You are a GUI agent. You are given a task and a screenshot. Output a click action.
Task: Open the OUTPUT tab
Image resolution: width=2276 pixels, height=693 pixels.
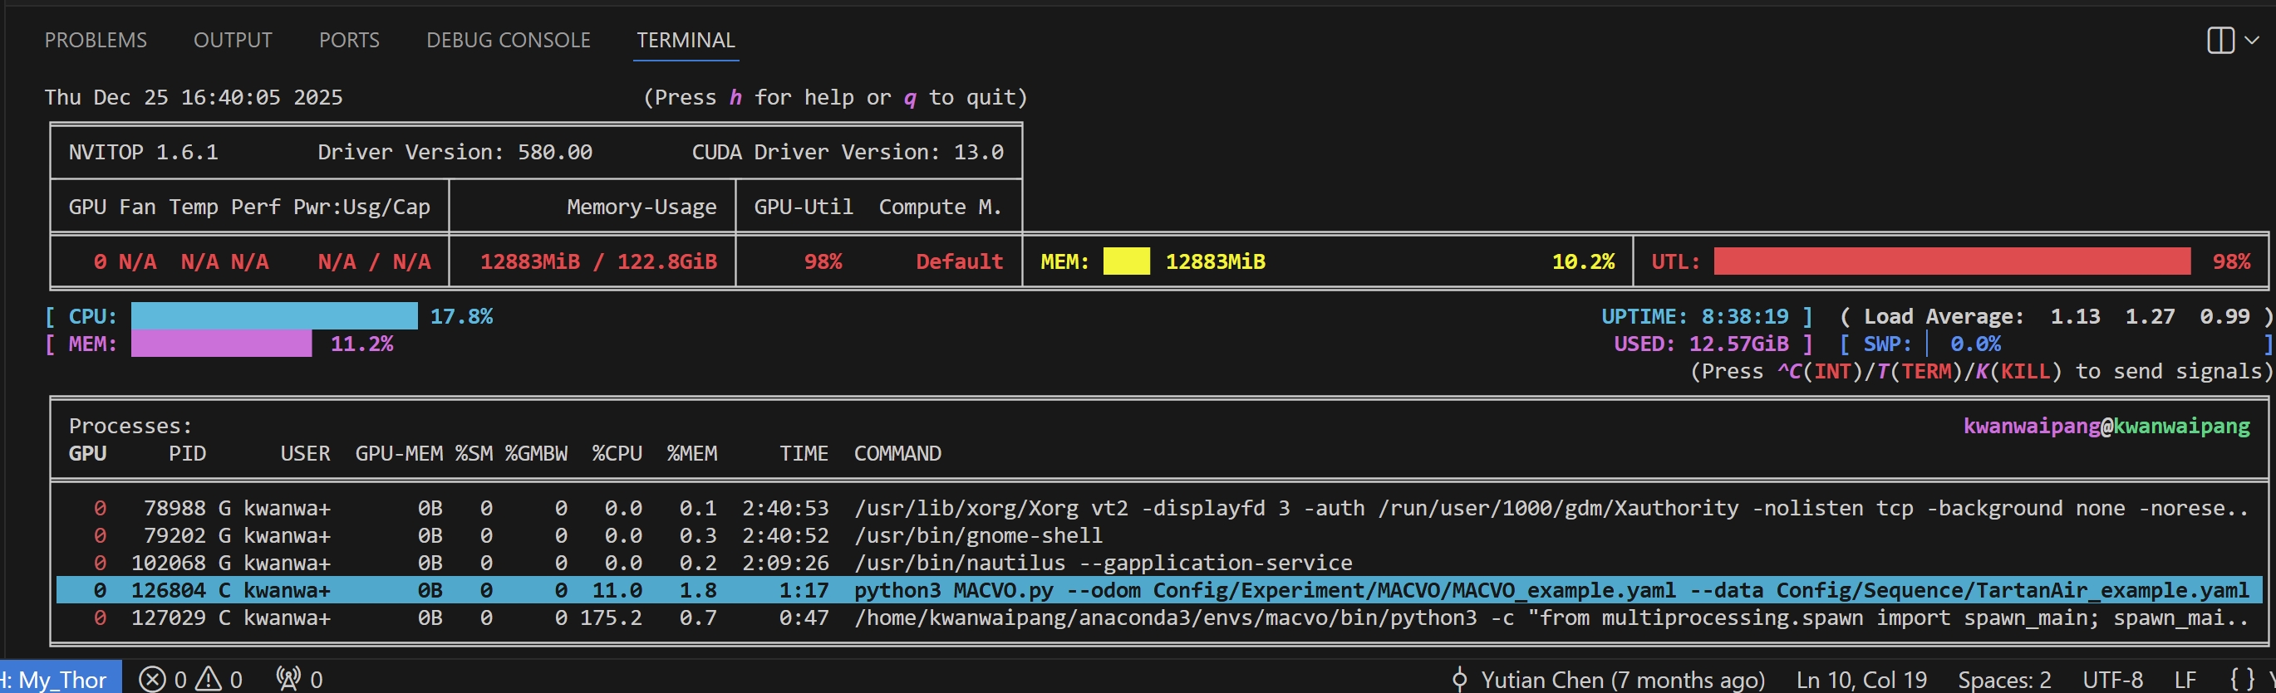[x=233, y=40]
